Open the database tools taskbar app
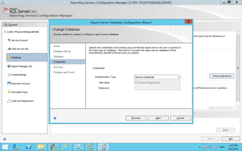 pyautogui.click(x=91, y=147)
